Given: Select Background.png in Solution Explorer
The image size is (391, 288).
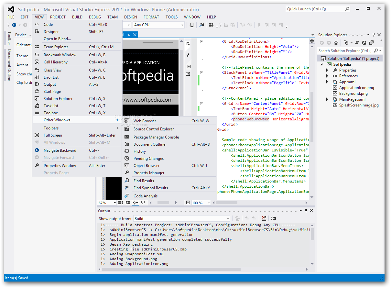Looking at the screenshot, I should point(353,94).
